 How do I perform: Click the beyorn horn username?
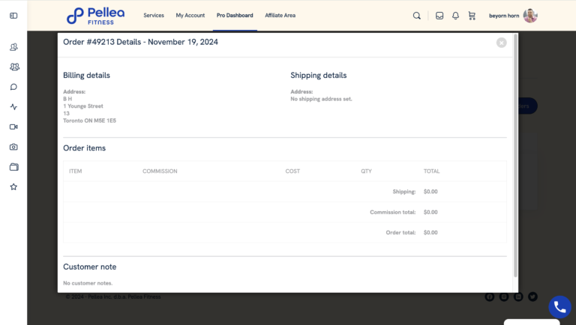coord(504,16)
